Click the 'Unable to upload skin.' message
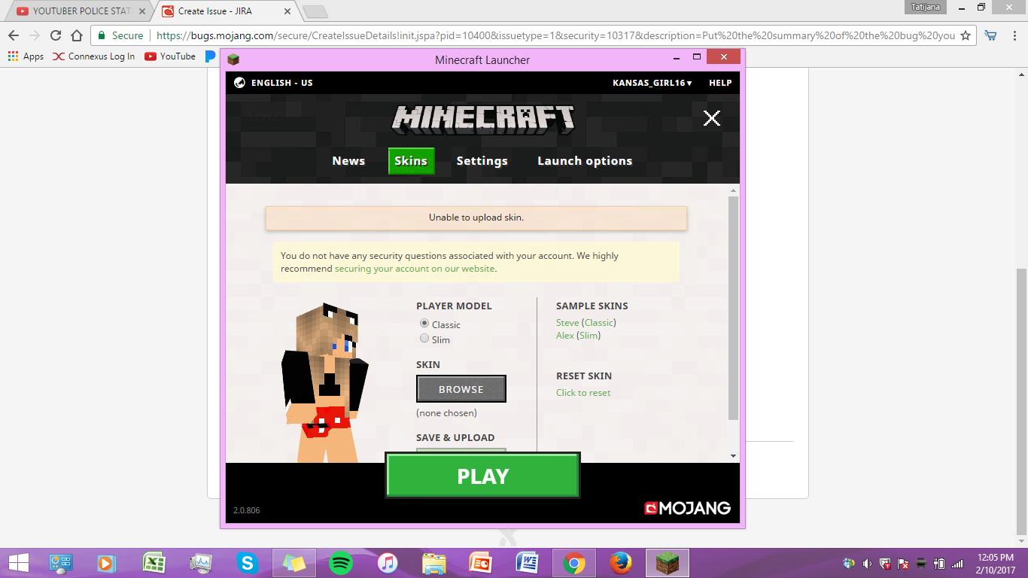 pyautogui.click(x=476, y=218)
